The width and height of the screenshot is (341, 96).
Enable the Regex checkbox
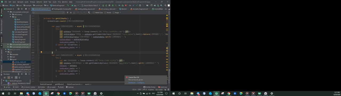(113, 12)
